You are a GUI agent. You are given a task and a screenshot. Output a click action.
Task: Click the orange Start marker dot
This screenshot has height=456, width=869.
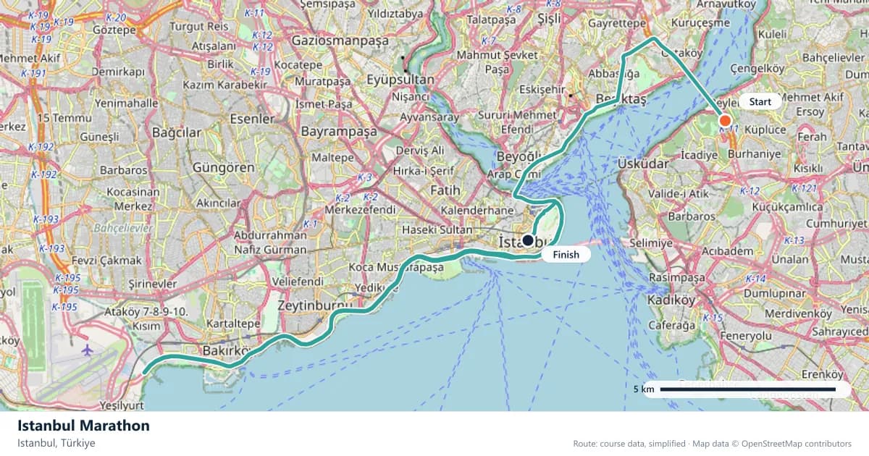[725, 121]
